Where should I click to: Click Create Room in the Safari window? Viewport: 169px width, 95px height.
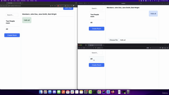96,29
